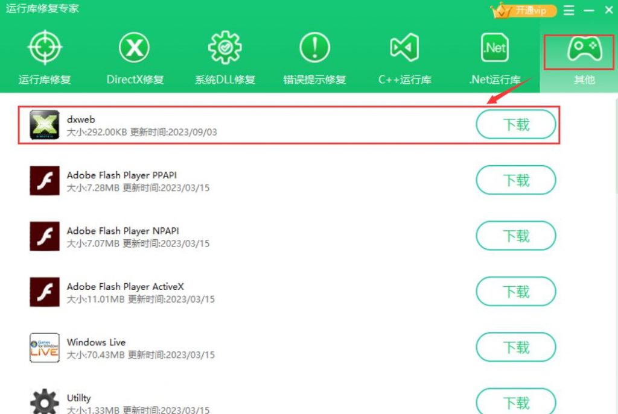Download dxweb with the 下载 button
618x414 pixels.
point(516,124)
